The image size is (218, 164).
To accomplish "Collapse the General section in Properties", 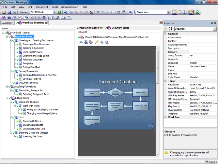I will 165,33.
